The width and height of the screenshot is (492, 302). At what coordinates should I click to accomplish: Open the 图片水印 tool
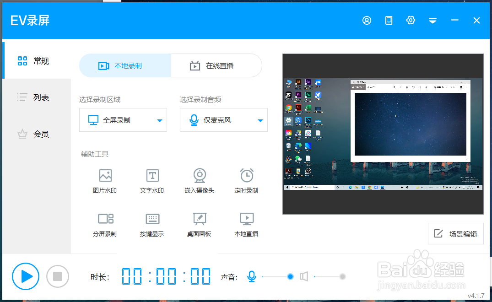pos(105,181)
